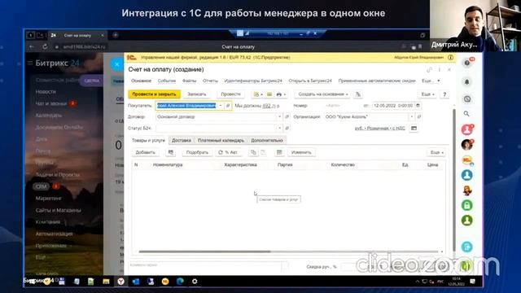Click the copy rows icon in table toolbar

click(253, 152)
